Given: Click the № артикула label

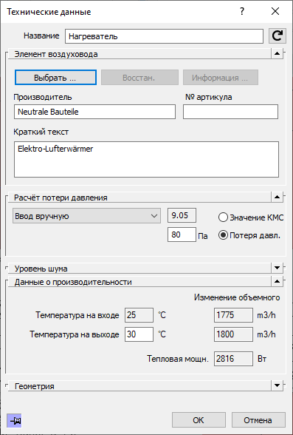Looking at the screenshot, I should (209, 98).
